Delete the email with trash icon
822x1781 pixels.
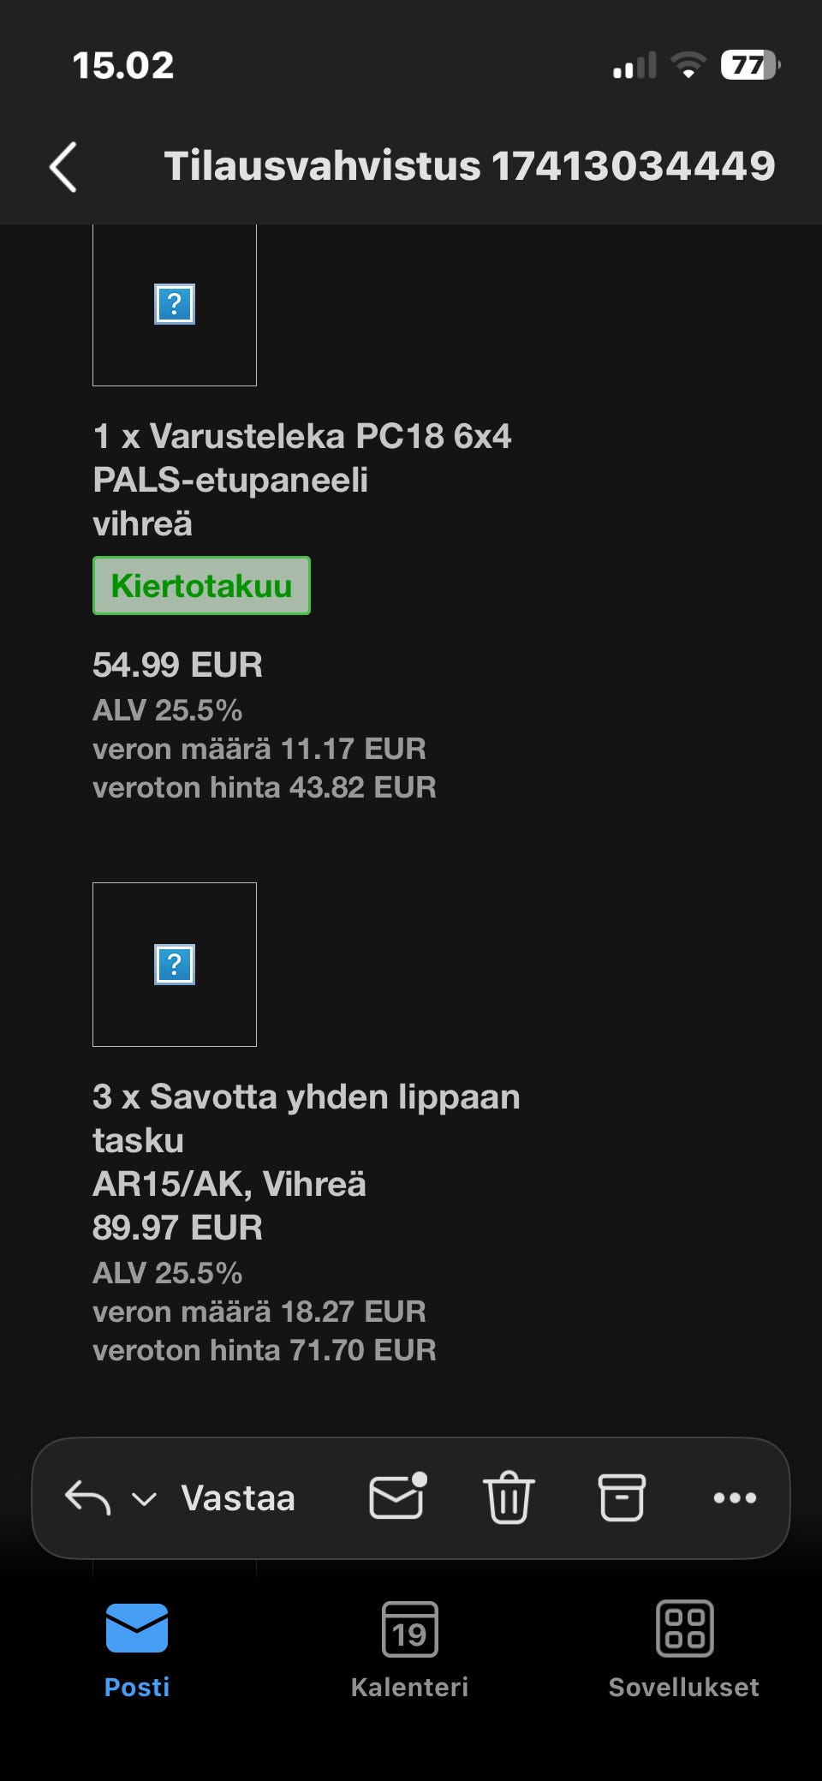pos(509,1497)
